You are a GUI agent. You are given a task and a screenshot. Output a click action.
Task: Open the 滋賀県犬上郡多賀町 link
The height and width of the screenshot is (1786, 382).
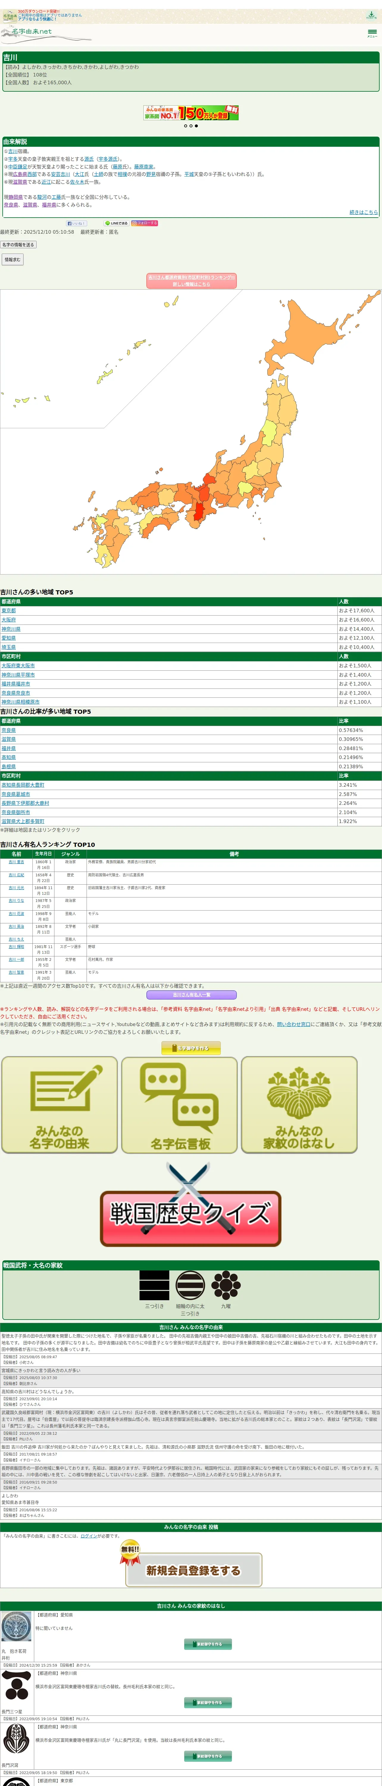point(23,821)
